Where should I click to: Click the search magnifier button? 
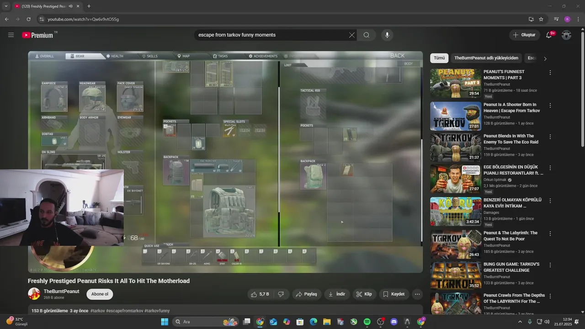(x=367, y=35)
